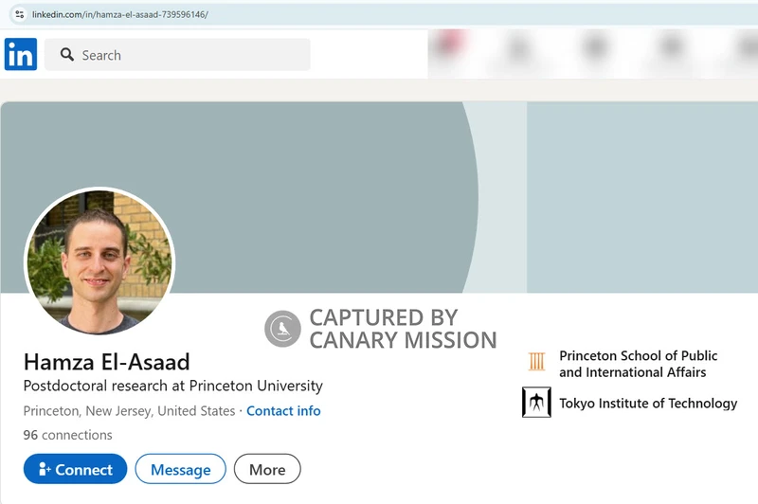Open the More options button

pyautogui.click(x=267, y=469)
